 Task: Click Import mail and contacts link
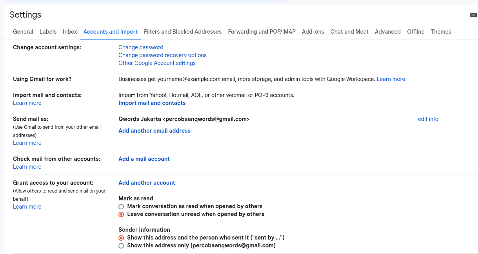point(152,103)
